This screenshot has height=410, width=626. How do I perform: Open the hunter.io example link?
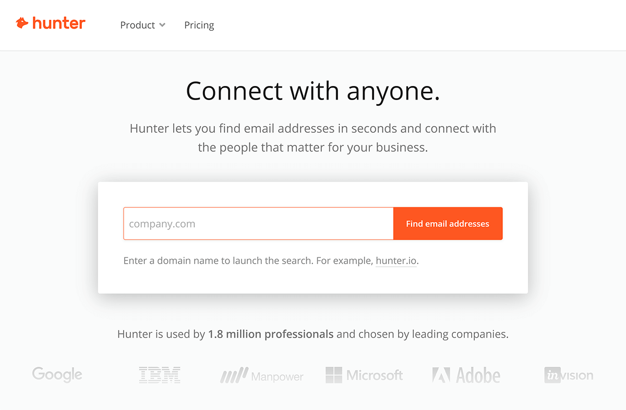[x=396, y=260]
